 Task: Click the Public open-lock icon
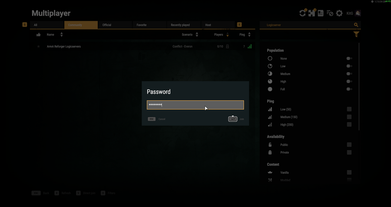(270, 144)
